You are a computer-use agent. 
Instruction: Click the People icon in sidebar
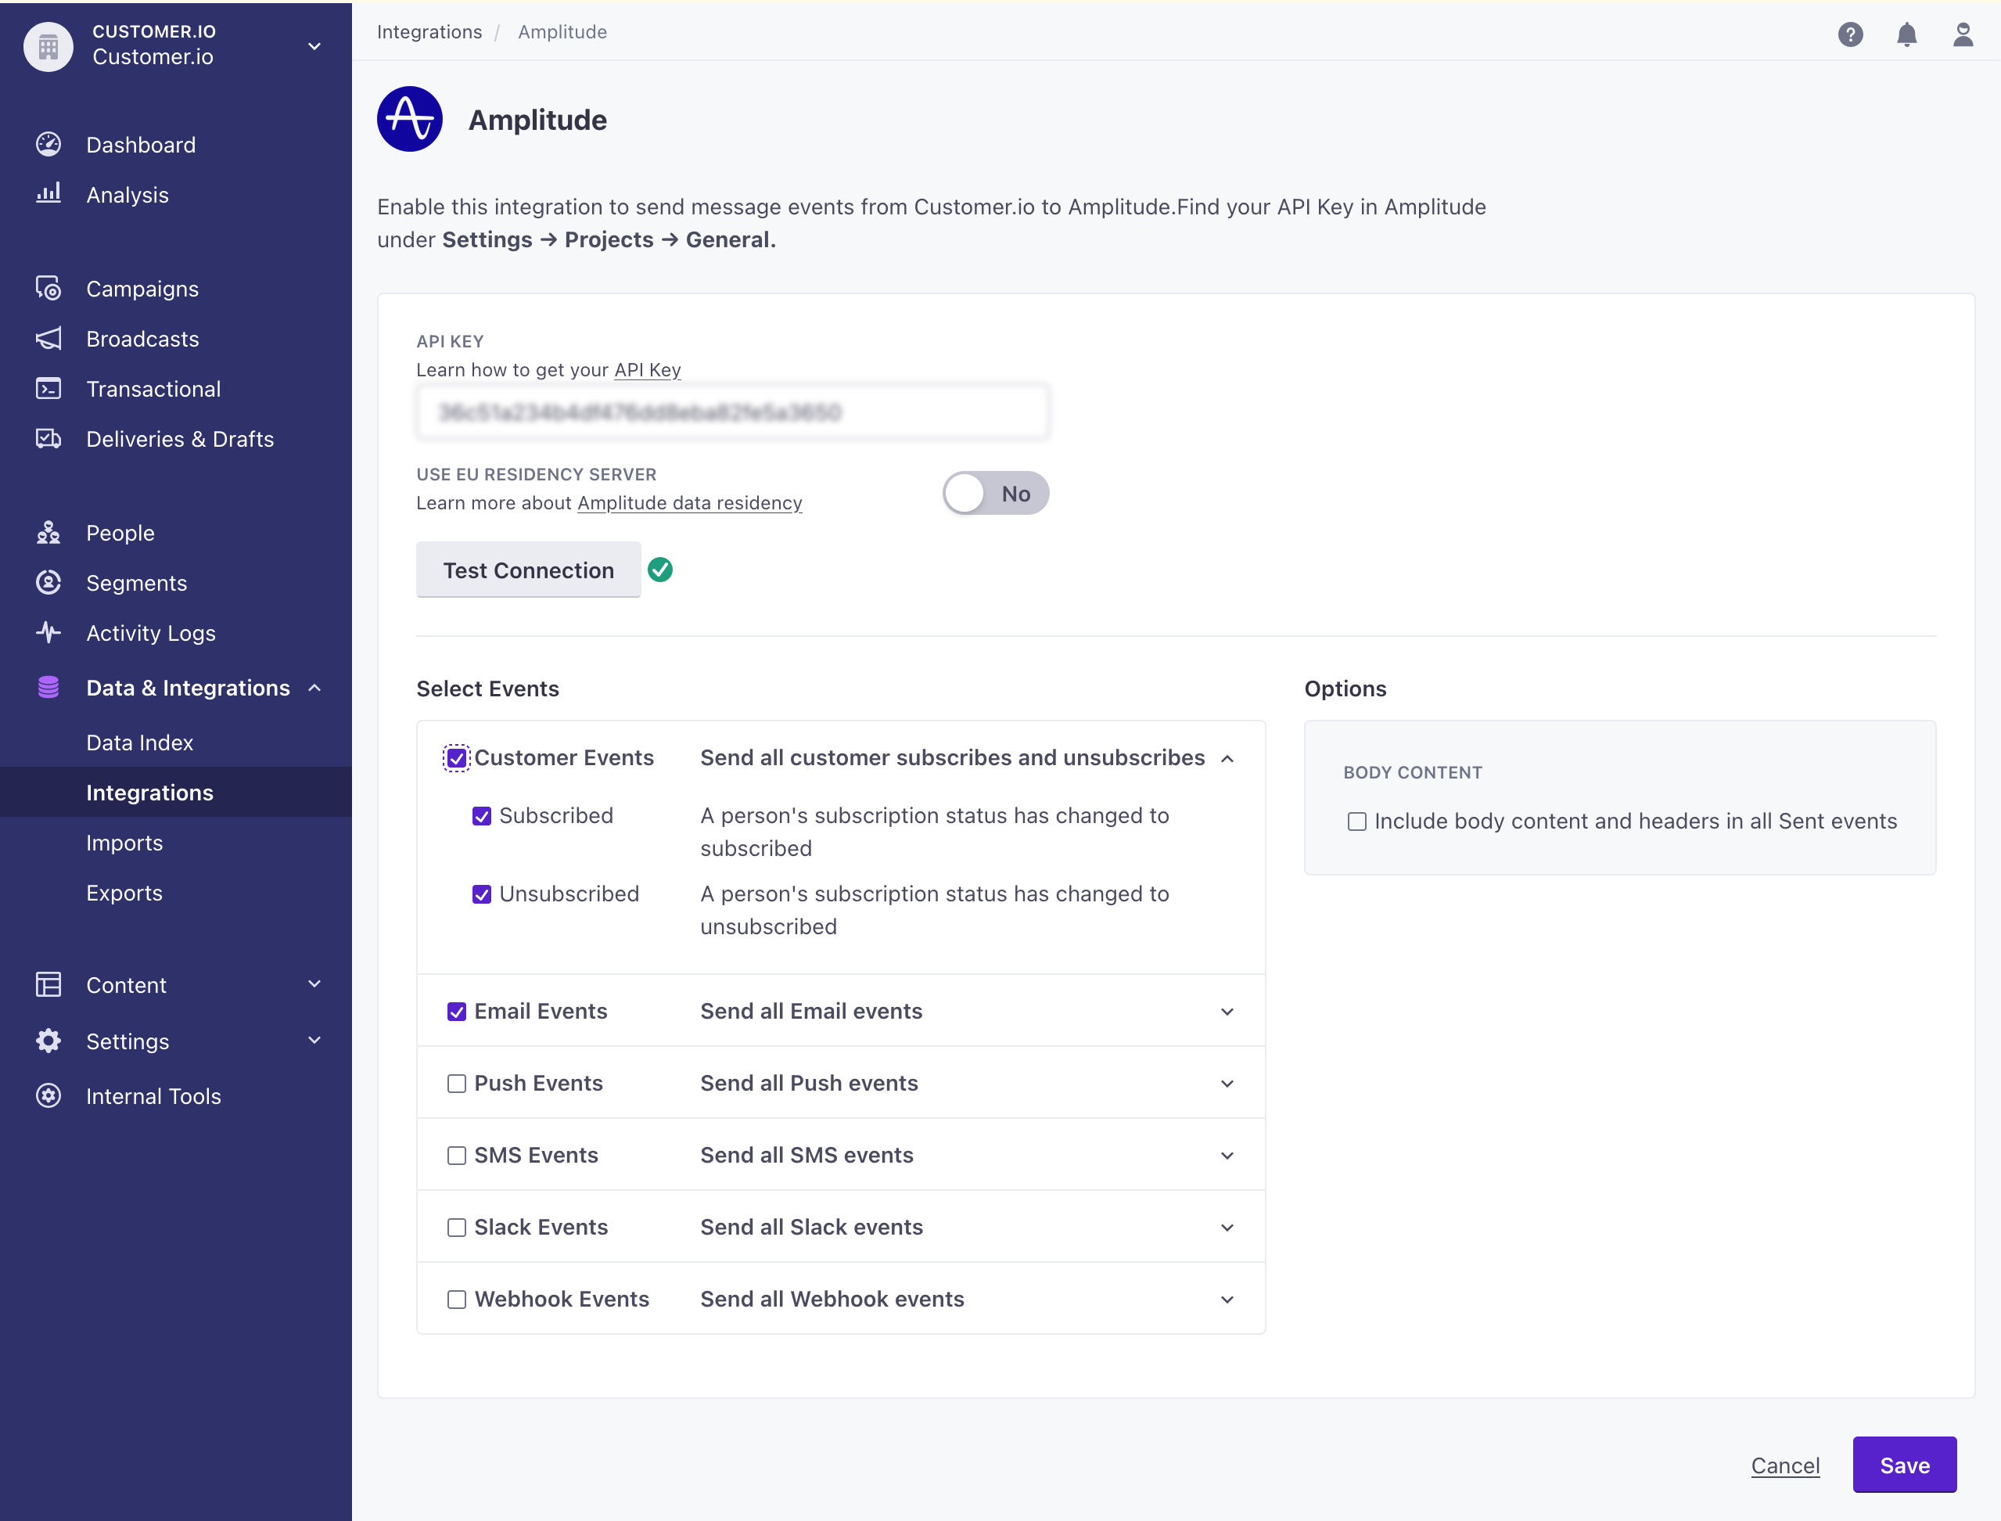(x=48, y=532)
